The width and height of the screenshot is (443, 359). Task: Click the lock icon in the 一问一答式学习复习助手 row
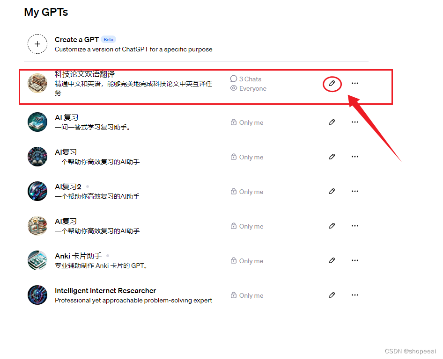233,122
